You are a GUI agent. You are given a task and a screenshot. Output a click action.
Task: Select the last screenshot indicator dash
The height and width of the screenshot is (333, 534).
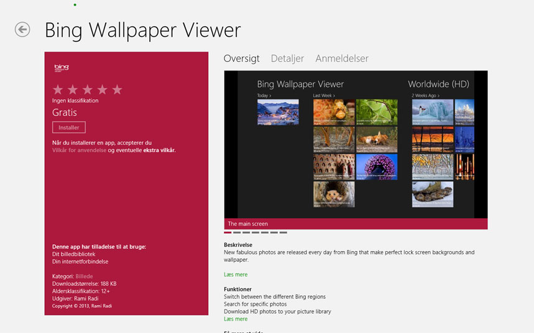click(283, 233)
